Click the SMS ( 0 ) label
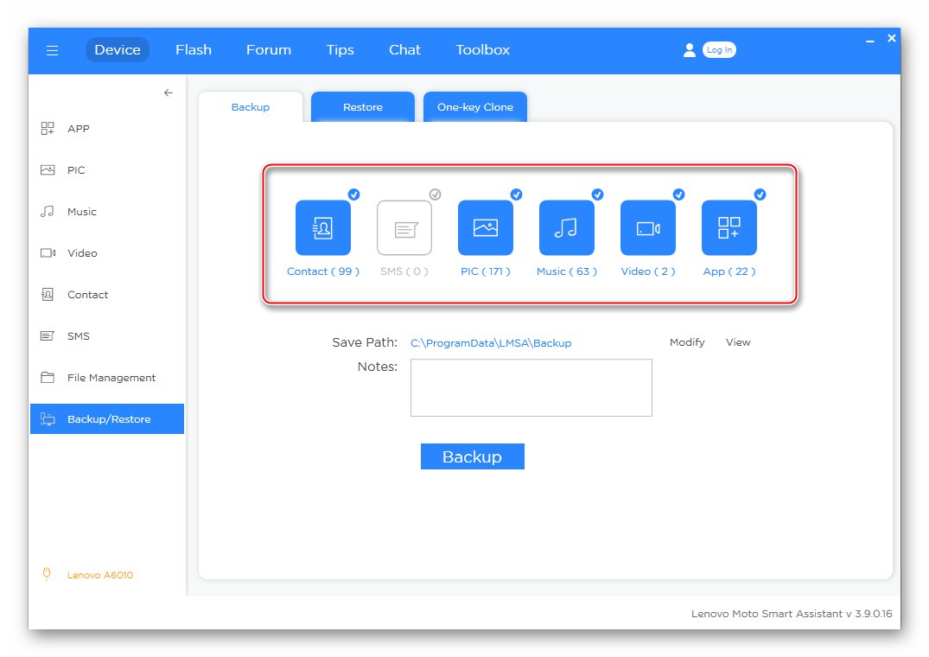Viewport: 929px width, 657px height. click(404, 271)
